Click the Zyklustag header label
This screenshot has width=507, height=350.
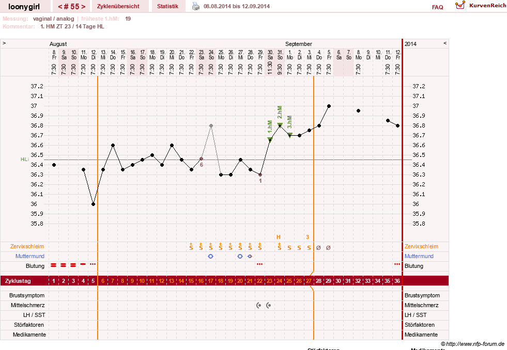pos(18,281)
